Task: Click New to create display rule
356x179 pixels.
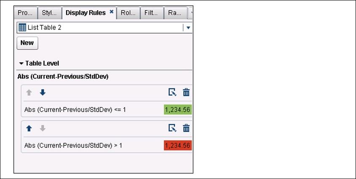Action: (27, 43)
